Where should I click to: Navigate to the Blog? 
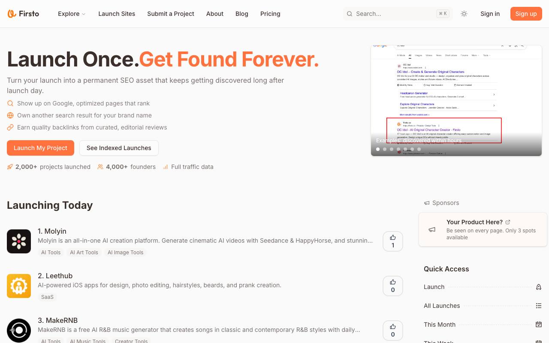(x=242, y=14)
